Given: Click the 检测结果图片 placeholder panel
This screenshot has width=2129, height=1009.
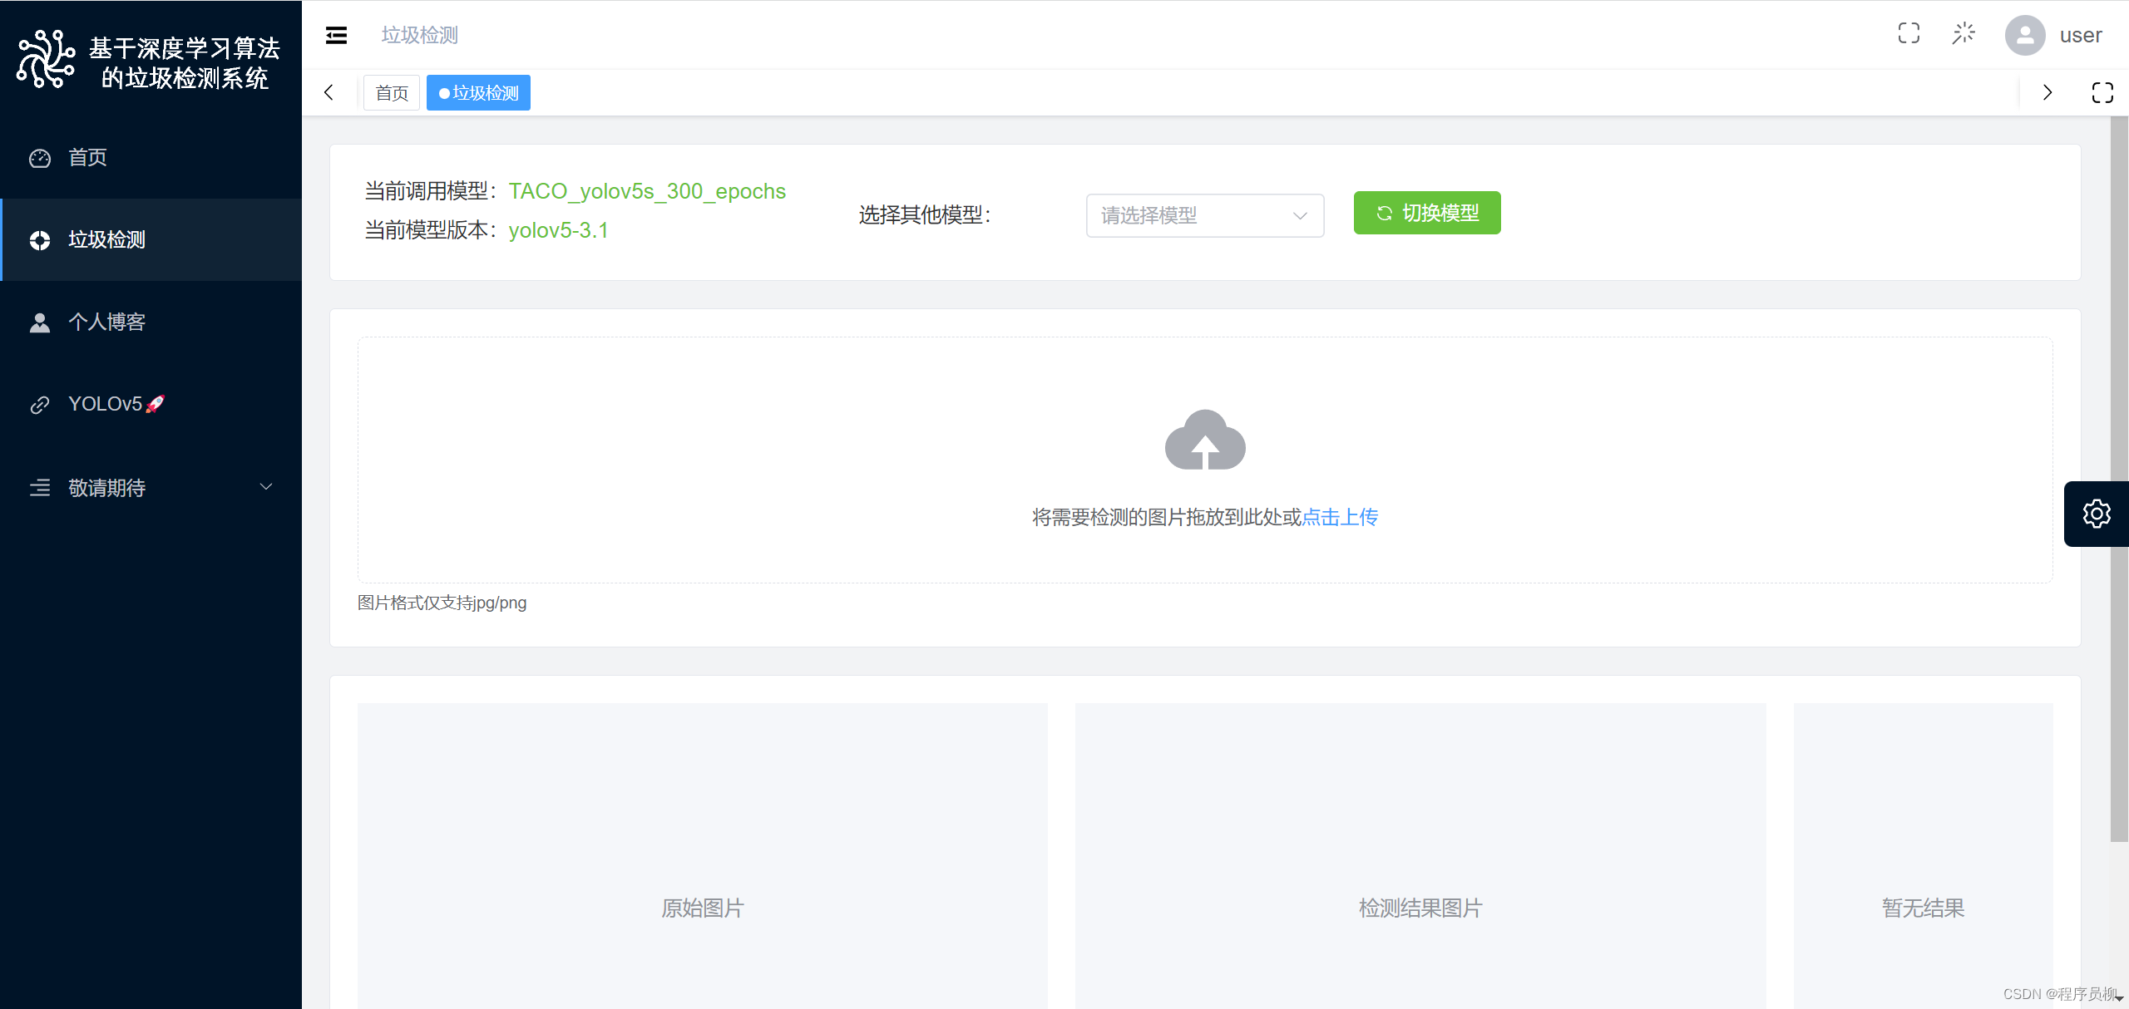Looking at the screenshot, I should (x=1420, y=856).
